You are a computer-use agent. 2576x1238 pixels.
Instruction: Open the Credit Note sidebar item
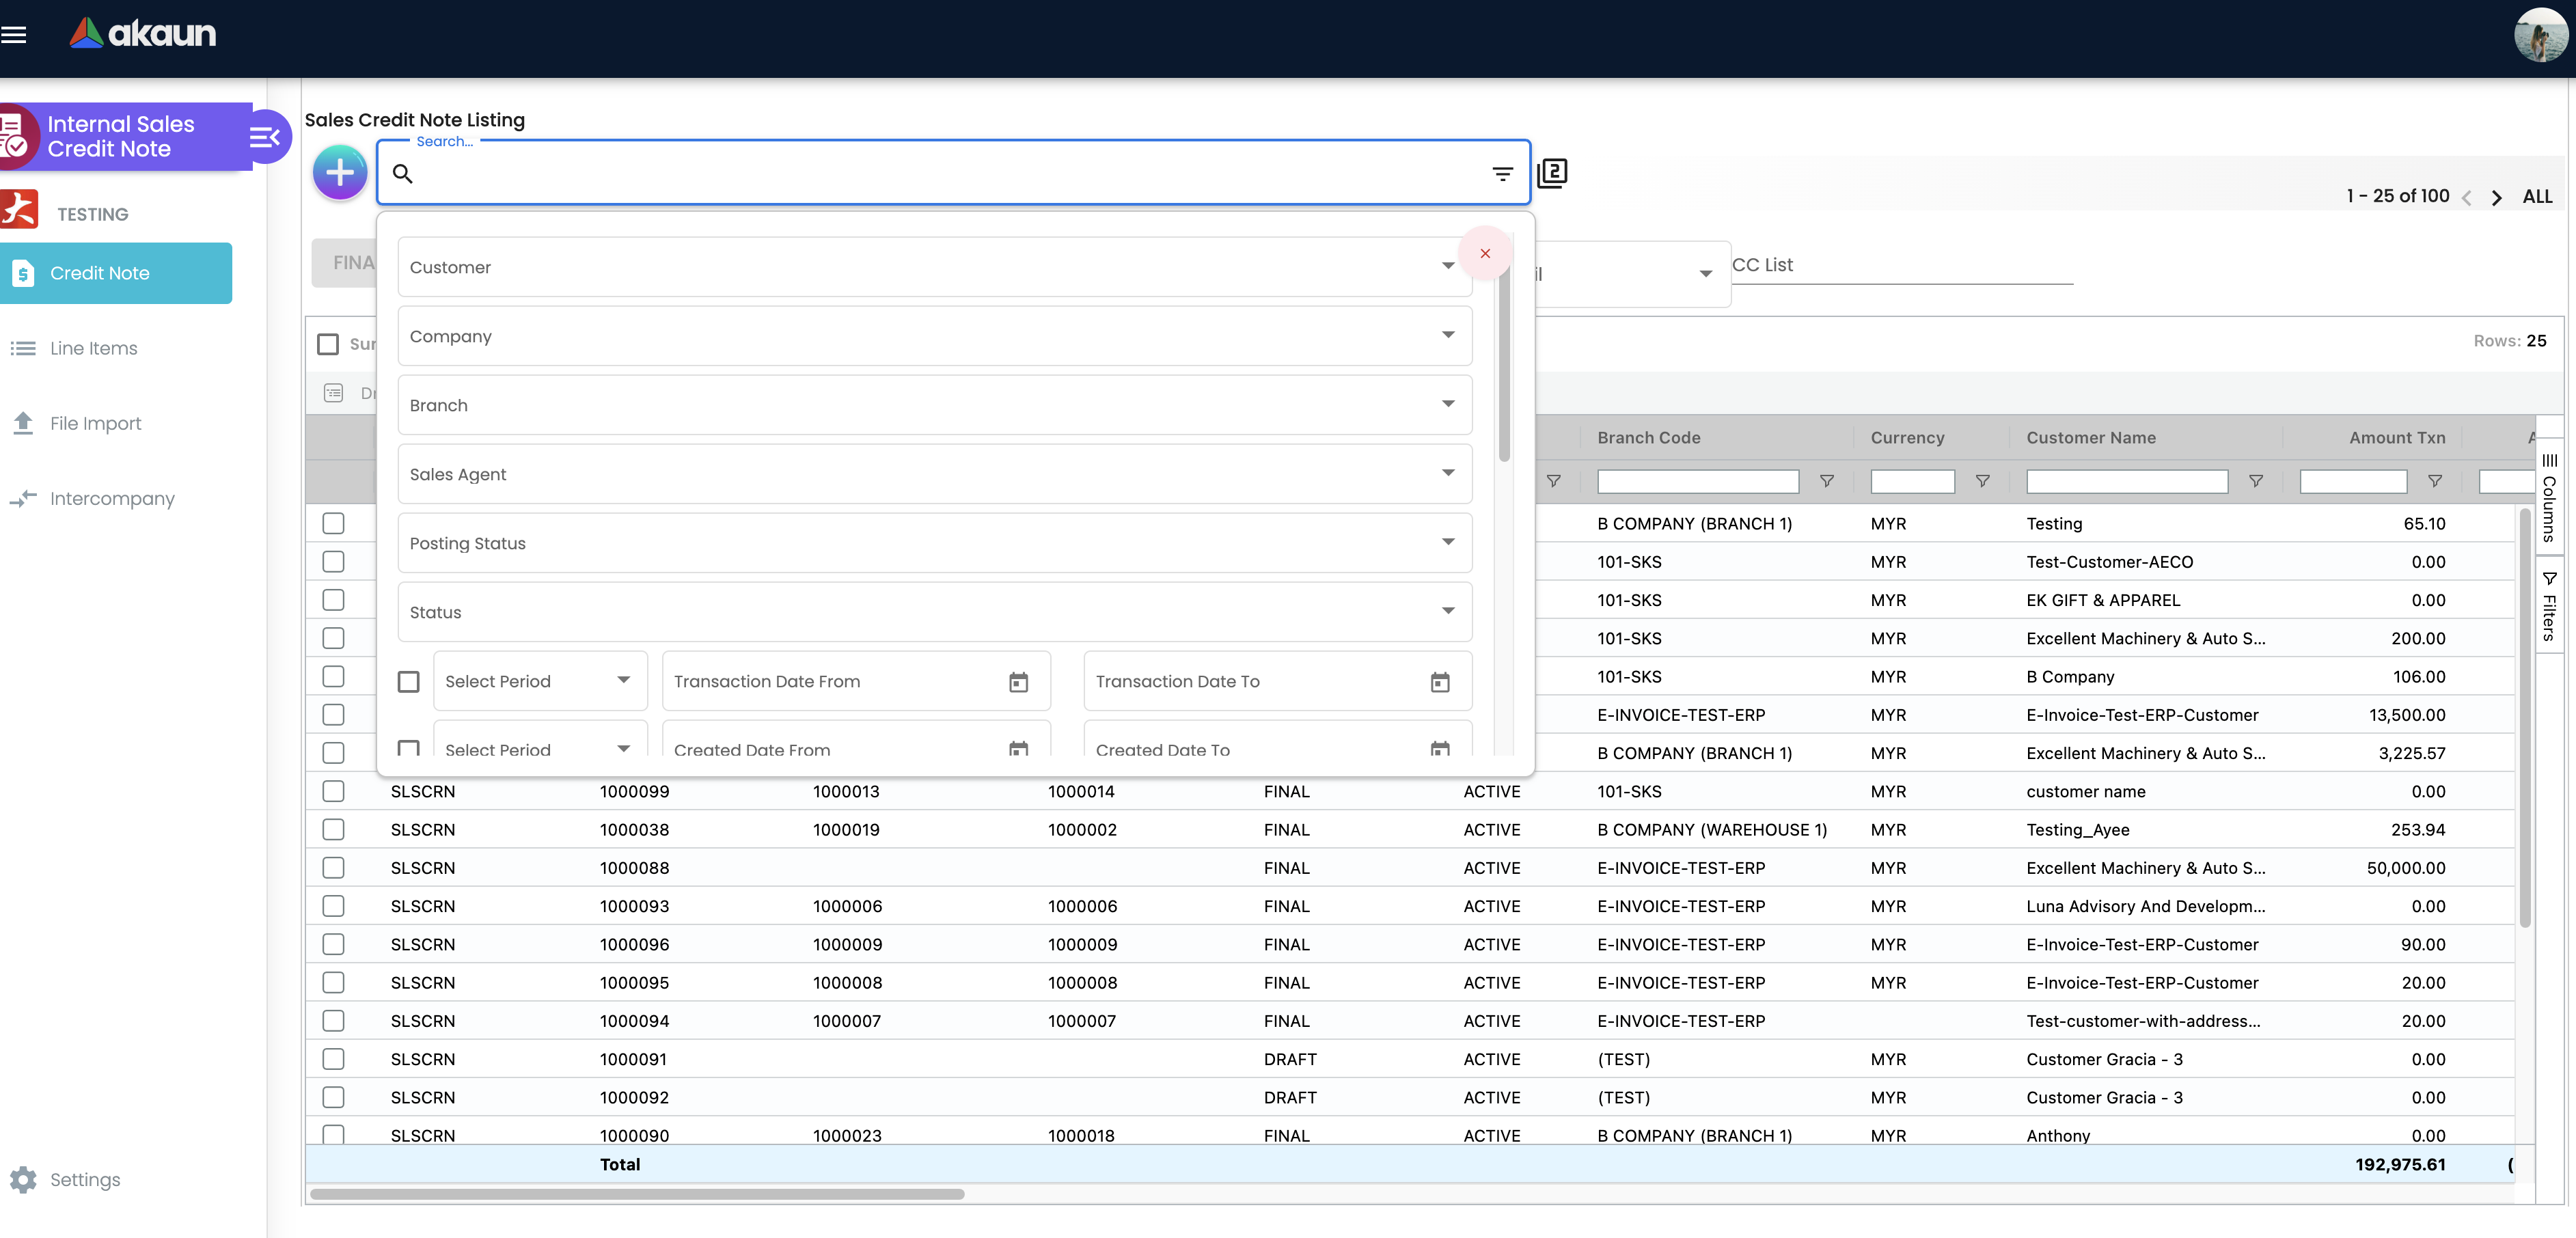(x=116, y=273)
